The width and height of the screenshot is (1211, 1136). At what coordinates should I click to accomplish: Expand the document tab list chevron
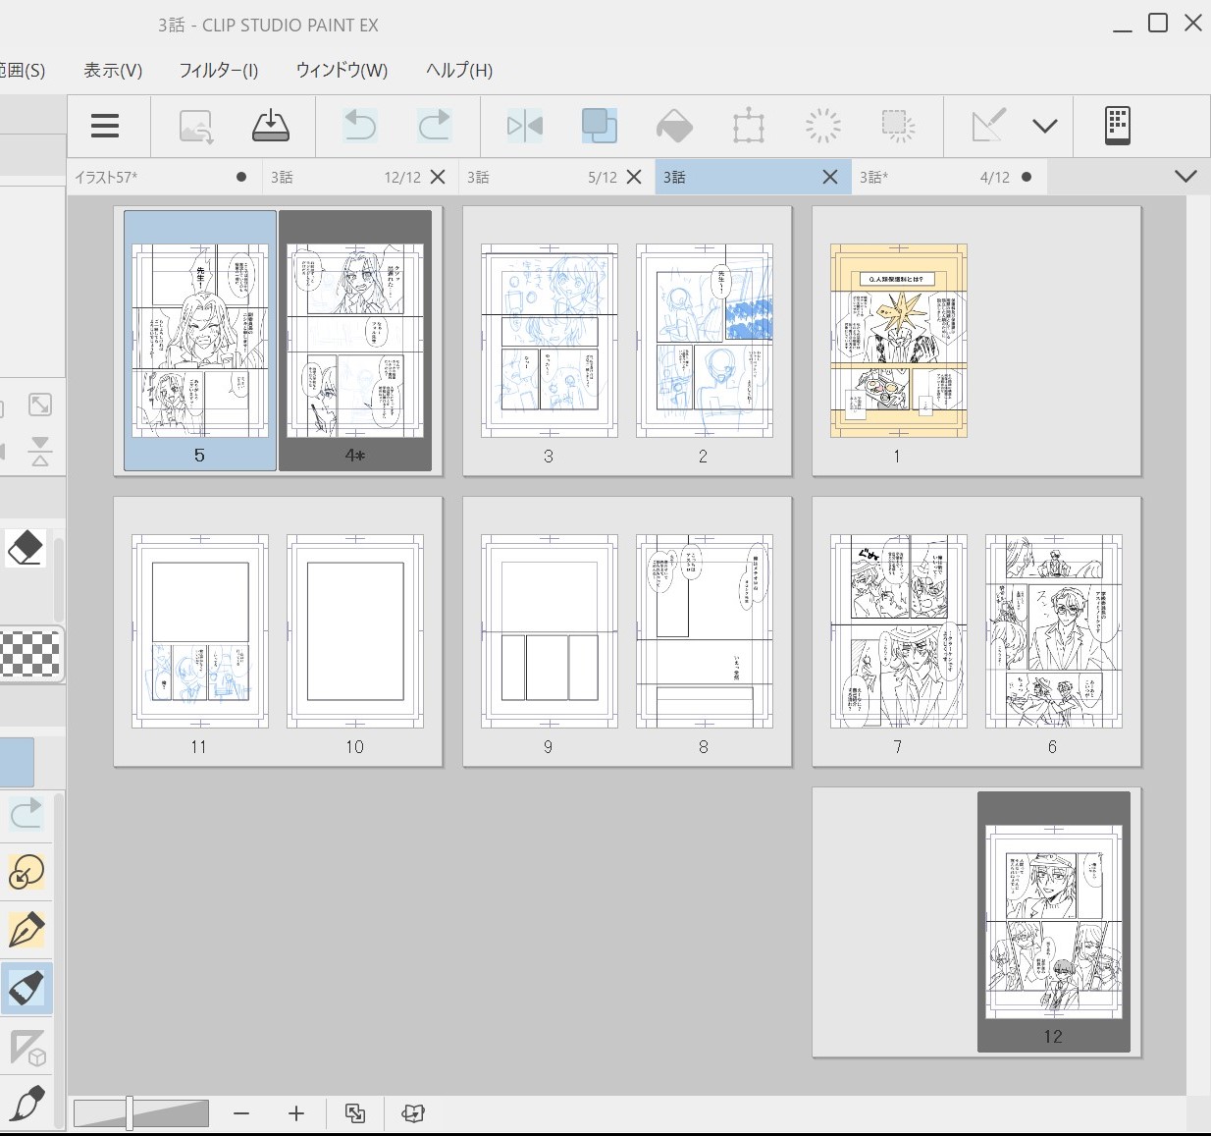point(1185,177)
